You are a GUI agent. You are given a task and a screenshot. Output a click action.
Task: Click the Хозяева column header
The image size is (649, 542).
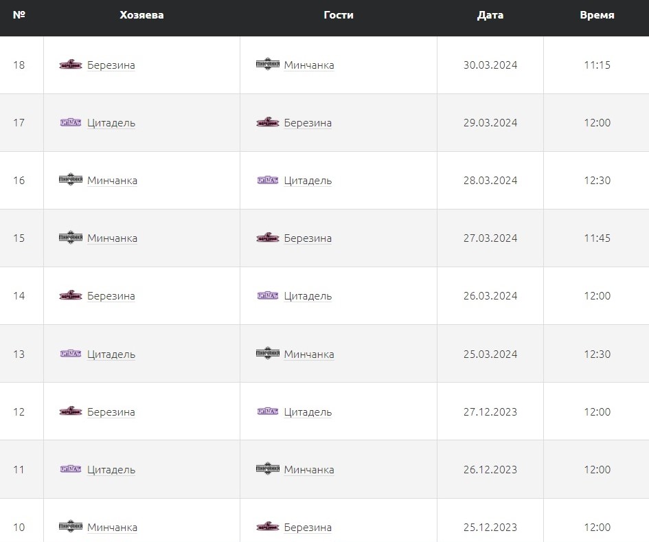[141, 15]
